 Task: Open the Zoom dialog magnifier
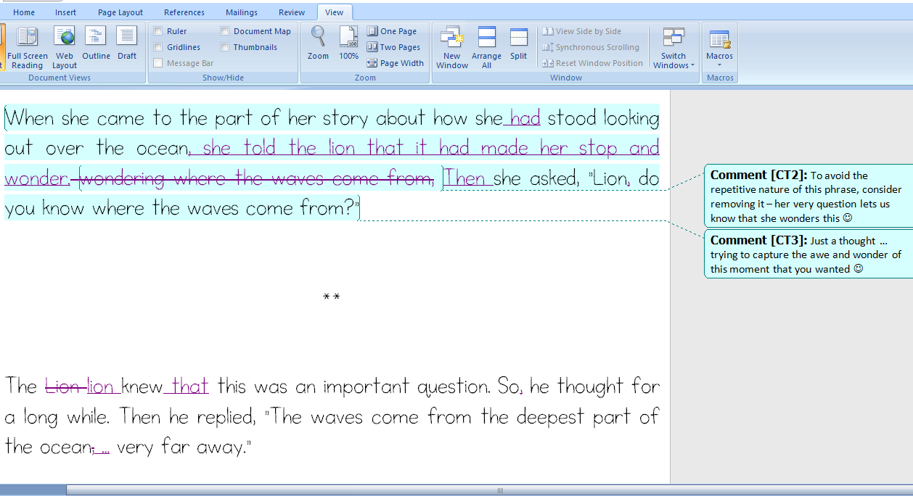(318, 44)
